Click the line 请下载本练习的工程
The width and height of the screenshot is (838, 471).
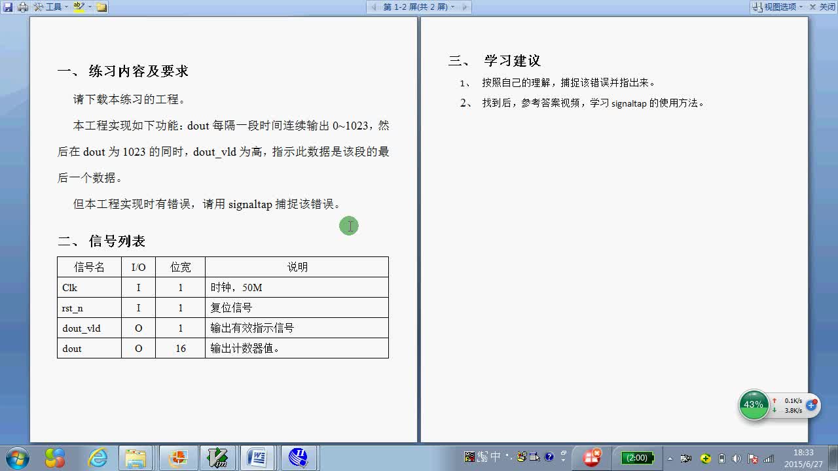pos(130,99)
